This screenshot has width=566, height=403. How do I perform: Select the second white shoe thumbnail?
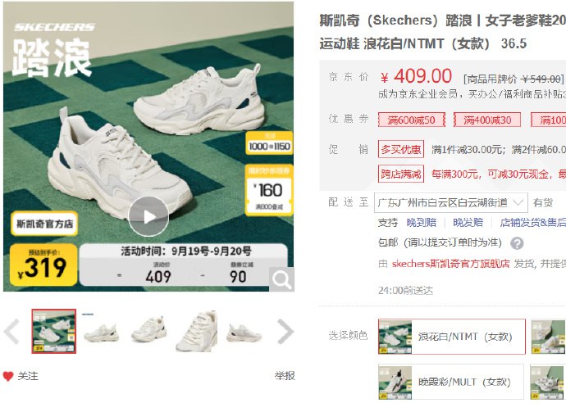(x=102, y=331)
